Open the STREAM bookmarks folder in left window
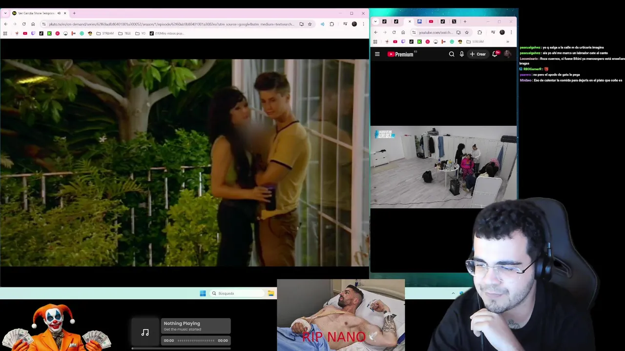This screenshot has height=351, width=625. tap(105, 33)
